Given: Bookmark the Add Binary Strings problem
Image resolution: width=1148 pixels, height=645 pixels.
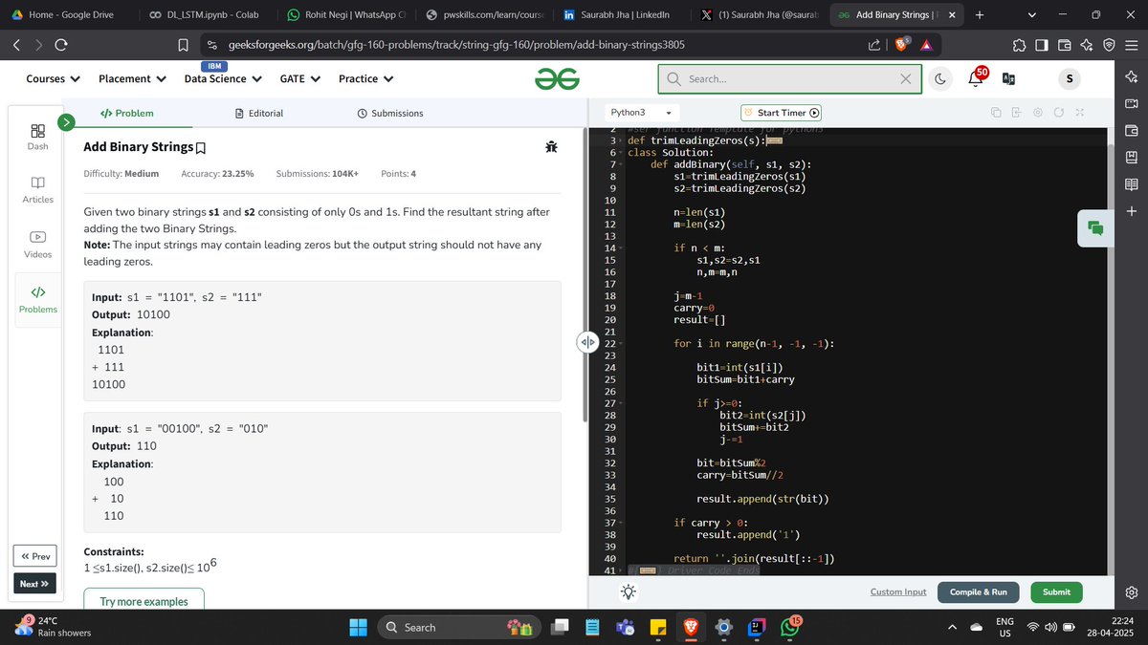Looking at the screenshot, I should point(200,146).
